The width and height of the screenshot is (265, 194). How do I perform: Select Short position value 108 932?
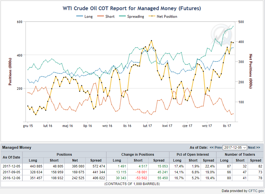57,178
